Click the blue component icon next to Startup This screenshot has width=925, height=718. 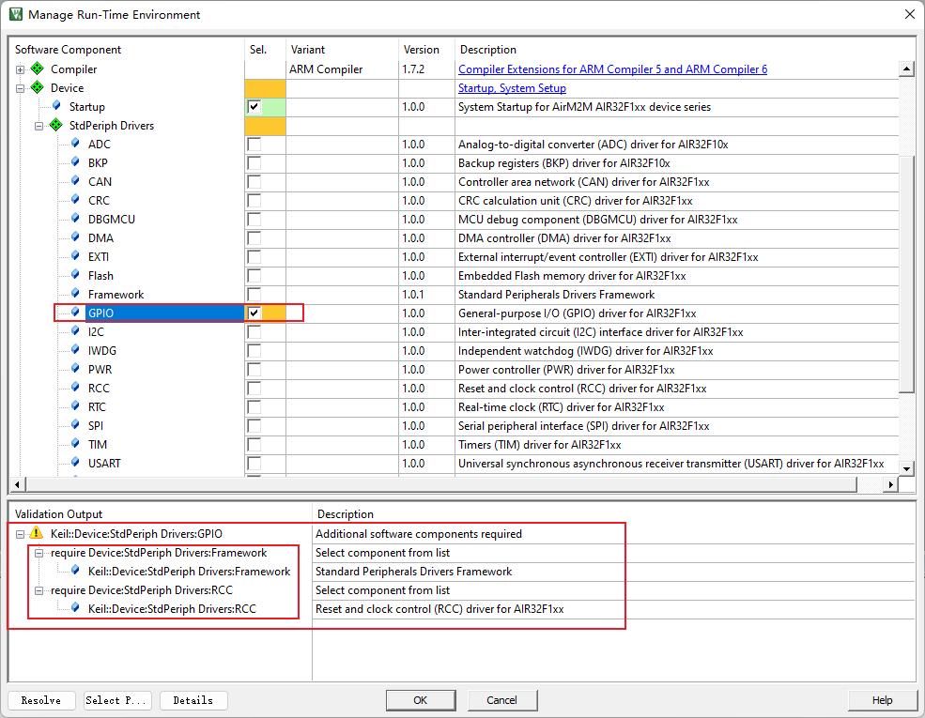coord(57,107)
